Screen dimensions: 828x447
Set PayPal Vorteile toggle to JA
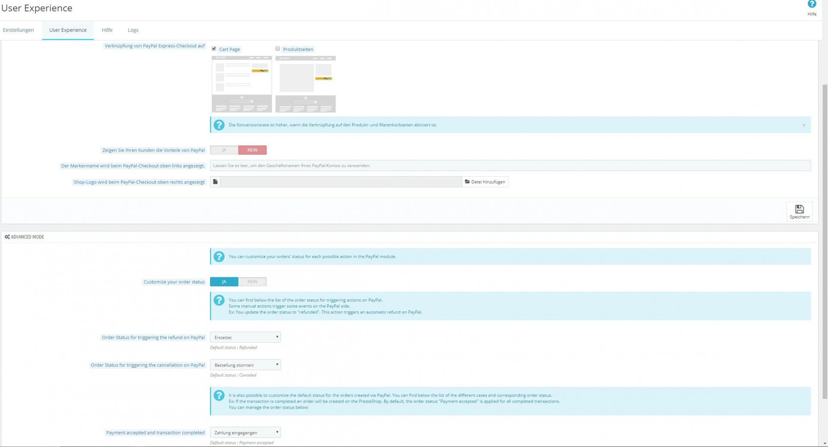(224, 150)
